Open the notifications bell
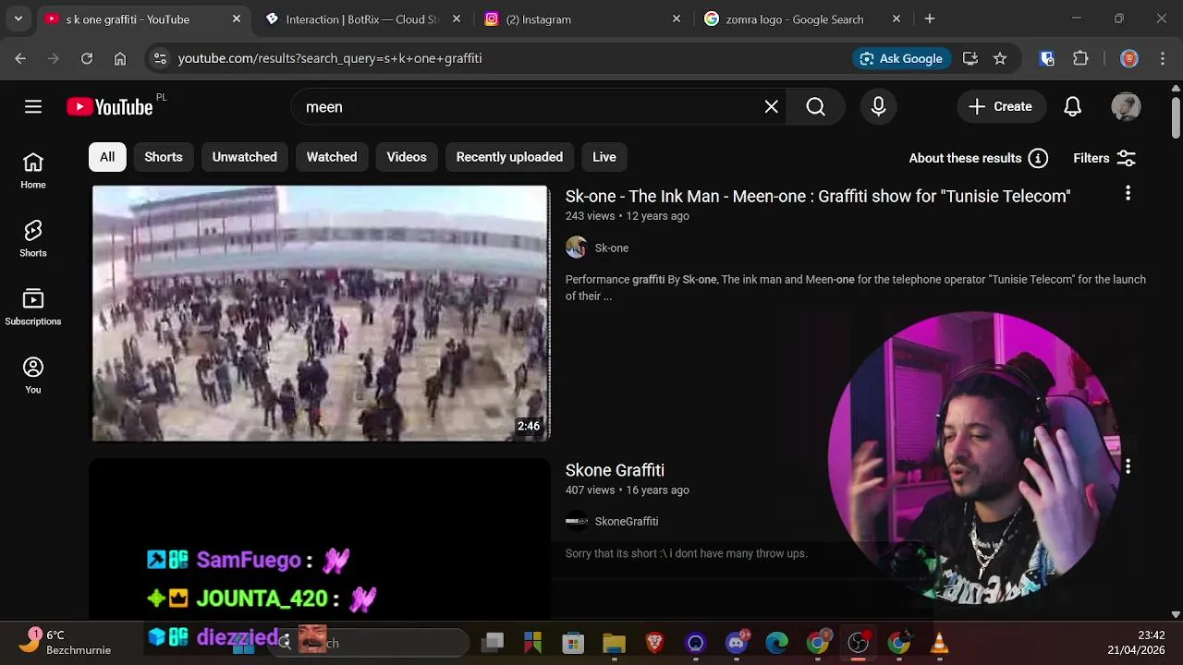The width and height of the screenshot is (1183, 665). 1072,107
